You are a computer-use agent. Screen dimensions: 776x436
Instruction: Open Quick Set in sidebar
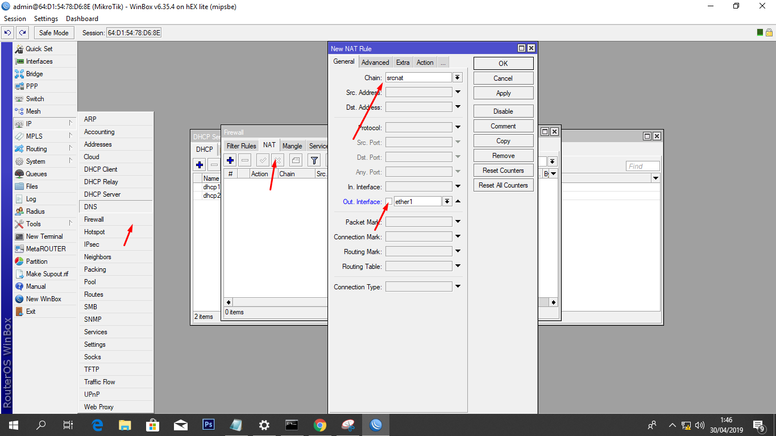point(45,49)
